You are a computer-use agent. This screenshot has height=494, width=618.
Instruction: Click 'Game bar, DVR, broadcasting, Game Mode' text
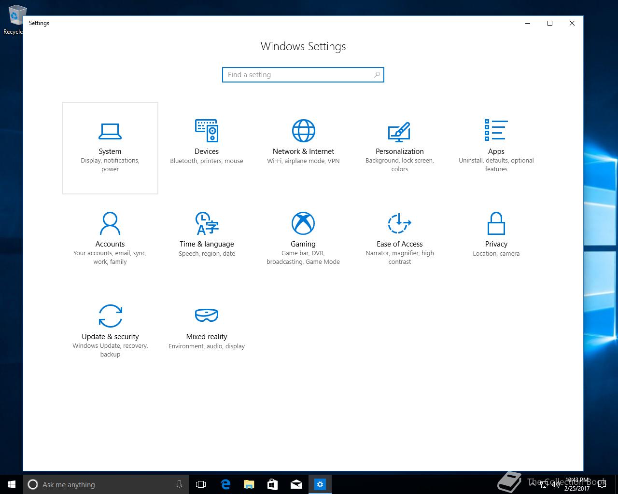click(x=303, y=258)
